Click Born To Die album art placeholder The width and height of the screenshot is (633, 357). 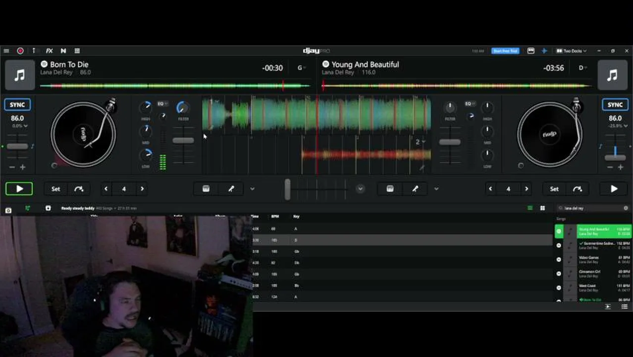[20, 75]
